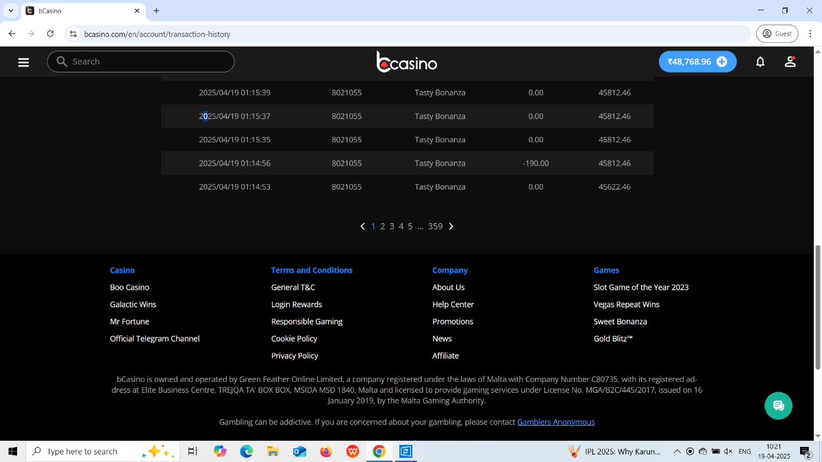Click the bCasino logo
822x462 pixels.
pos(407,62)
